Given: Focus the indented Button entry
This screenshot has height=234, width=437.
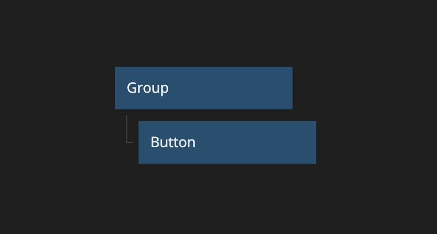Looking at the screenshot, I should [227, 142].
